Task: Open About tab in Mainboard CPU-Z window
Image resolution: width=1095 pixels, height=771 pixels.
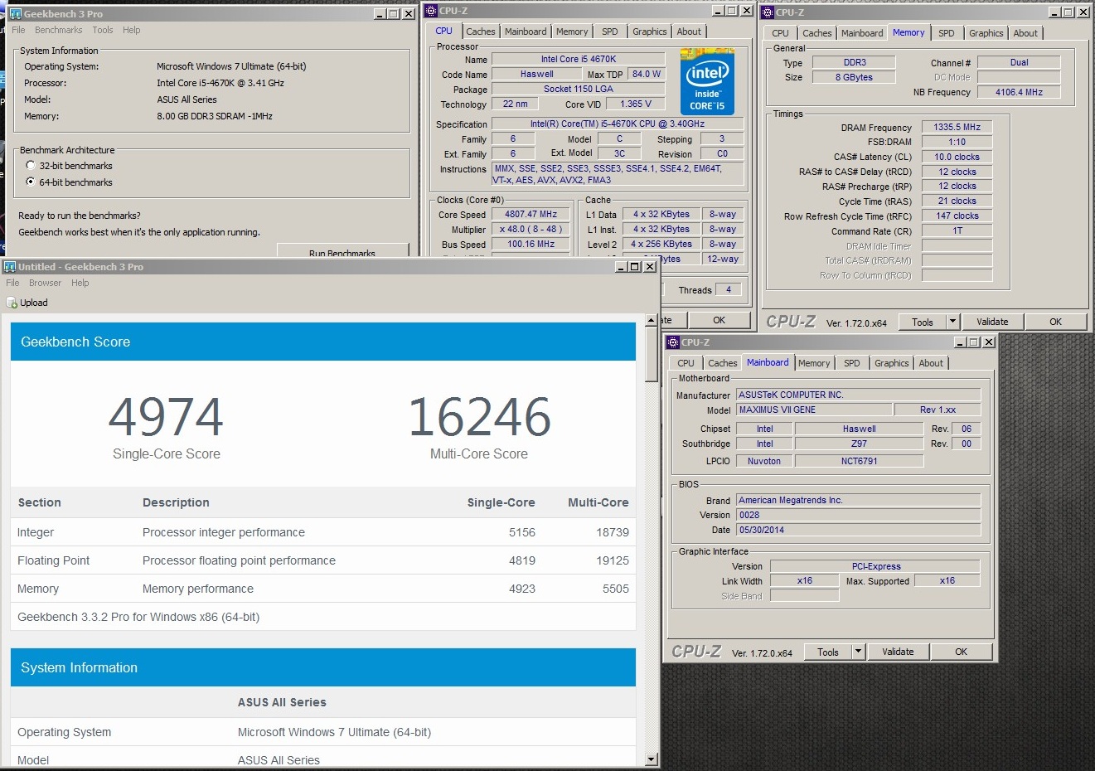Action: pyautogui.click(x=931, y=363)
